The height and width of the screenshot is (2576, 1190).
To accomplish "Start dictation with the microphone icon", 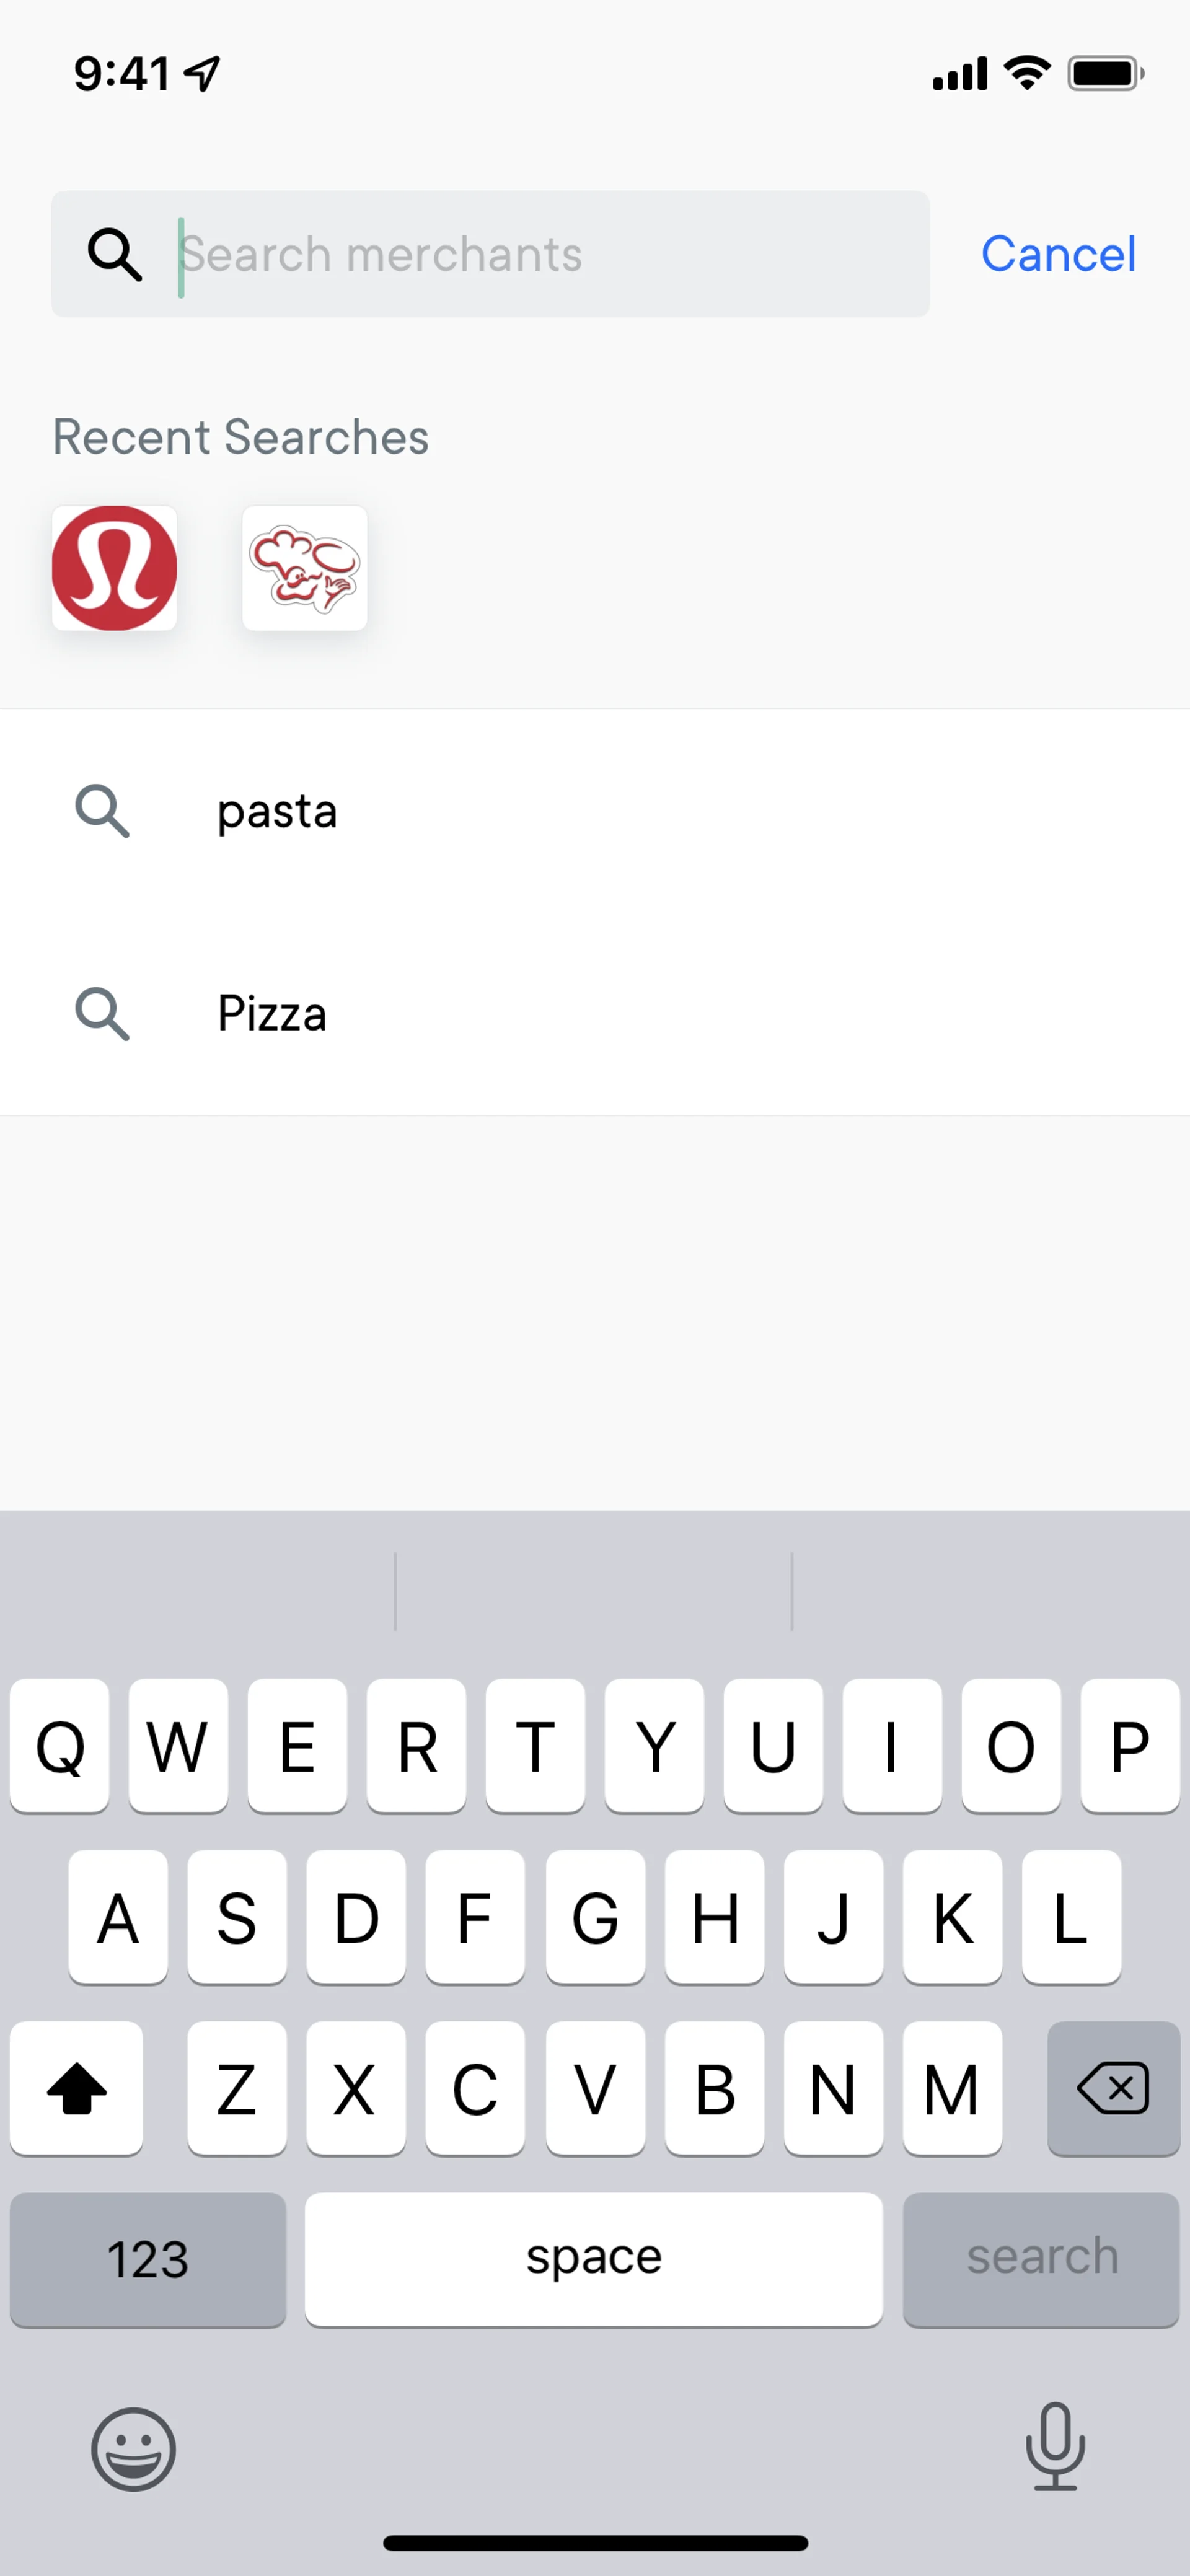I will [1055, 2446].
